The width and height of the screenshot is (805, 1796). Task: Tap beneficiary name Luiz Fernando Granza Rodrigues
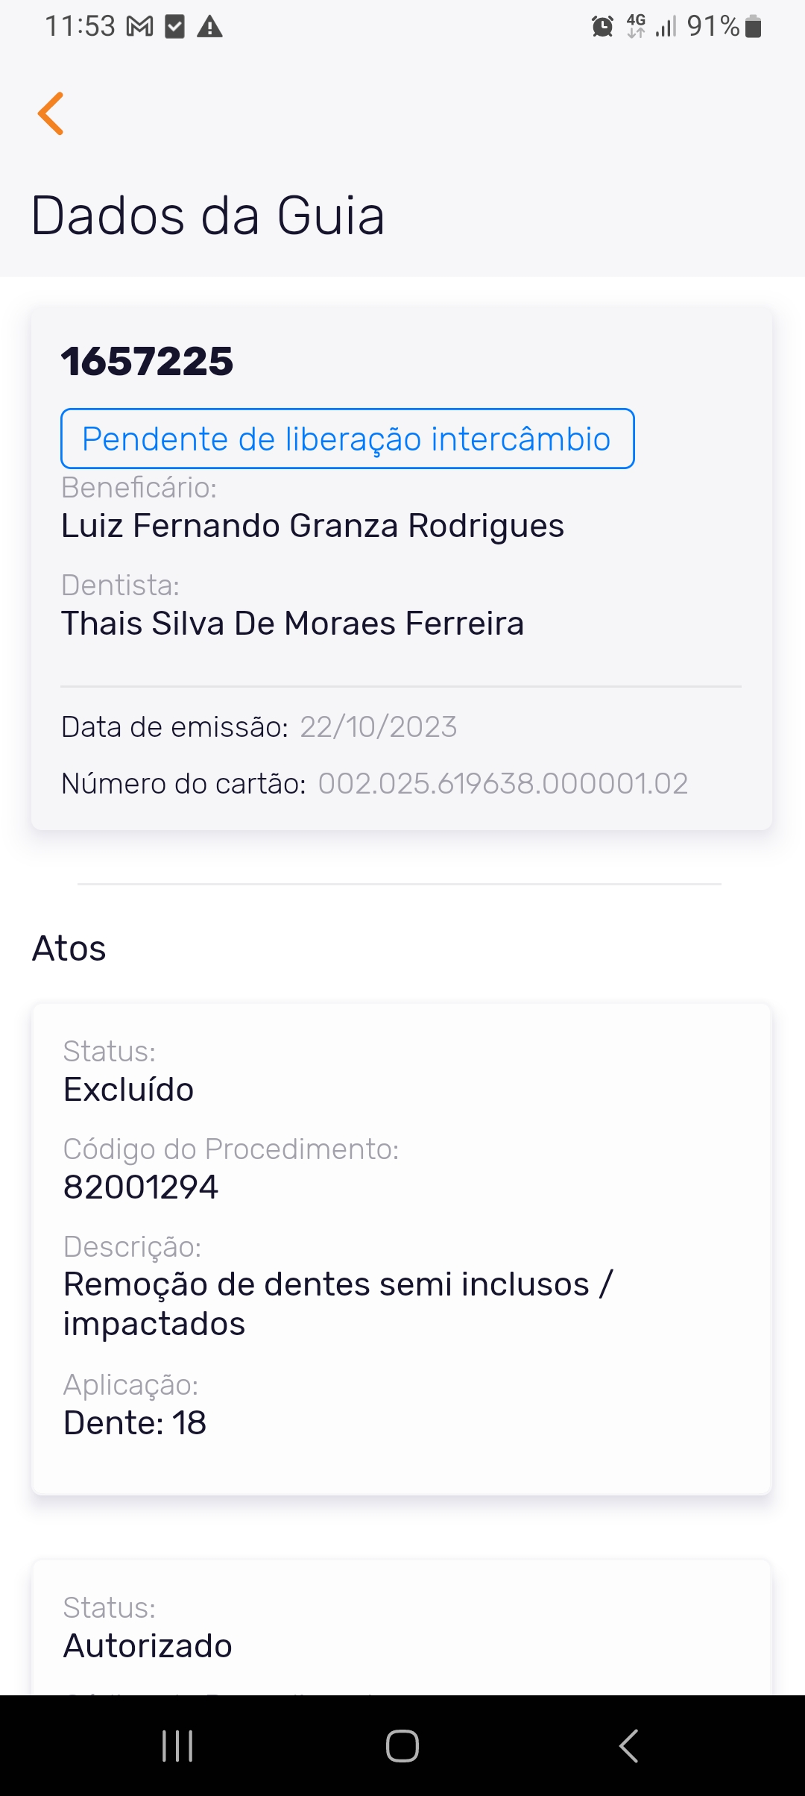point(312,526)
